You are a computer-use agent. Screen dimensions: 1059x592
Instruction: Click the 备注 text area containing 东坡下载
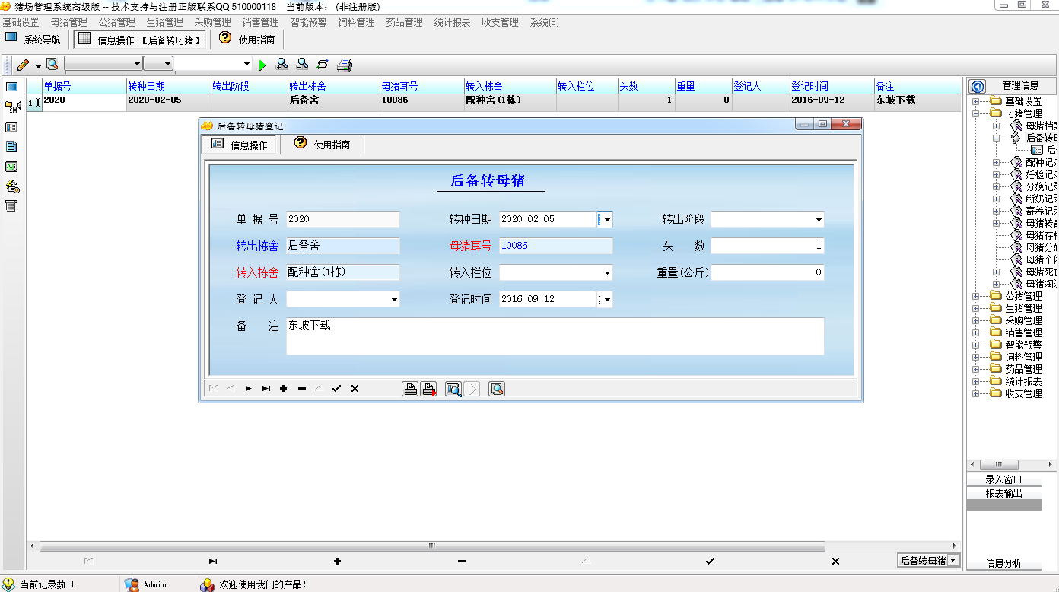pos(555,336)
